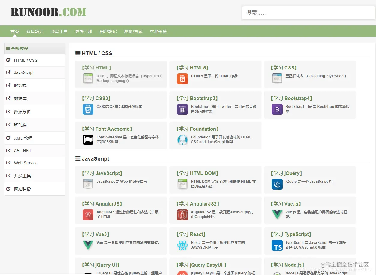Click external-link icon beside JavaScript sidebar item
The image size is (376, 275).
pyautogui.click(x=8, y=72)
